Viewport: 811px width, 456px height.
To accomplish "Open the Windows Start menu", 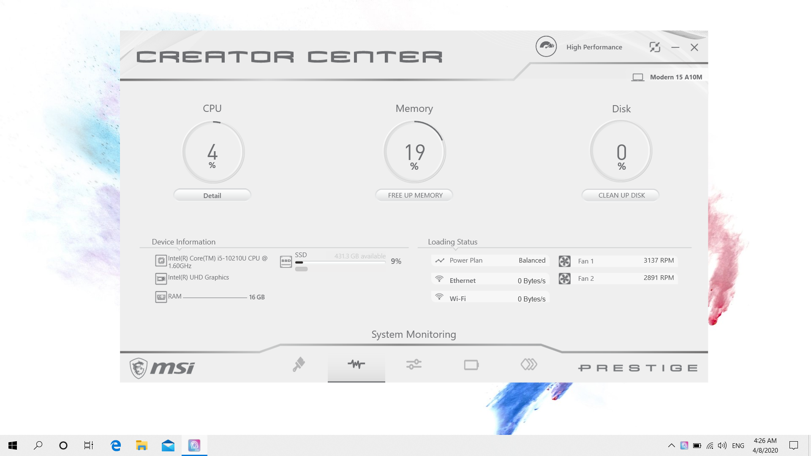I will click(13, 445).
